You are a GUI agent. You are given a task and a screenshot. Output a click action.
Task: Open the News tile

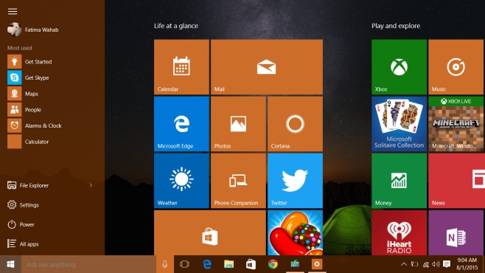(456, 181)
